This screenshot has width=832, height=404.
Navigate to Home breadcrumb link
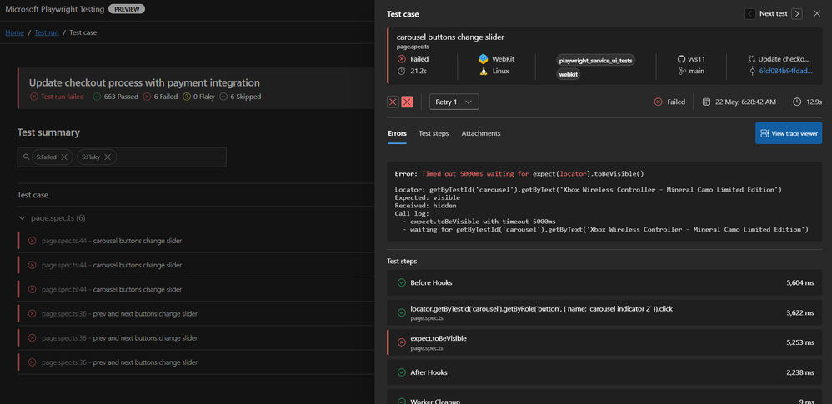click(14, 32)
